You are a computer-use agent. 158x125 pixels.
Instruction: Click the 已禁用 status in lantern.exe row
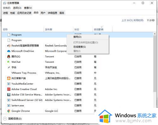click(78, 106)
